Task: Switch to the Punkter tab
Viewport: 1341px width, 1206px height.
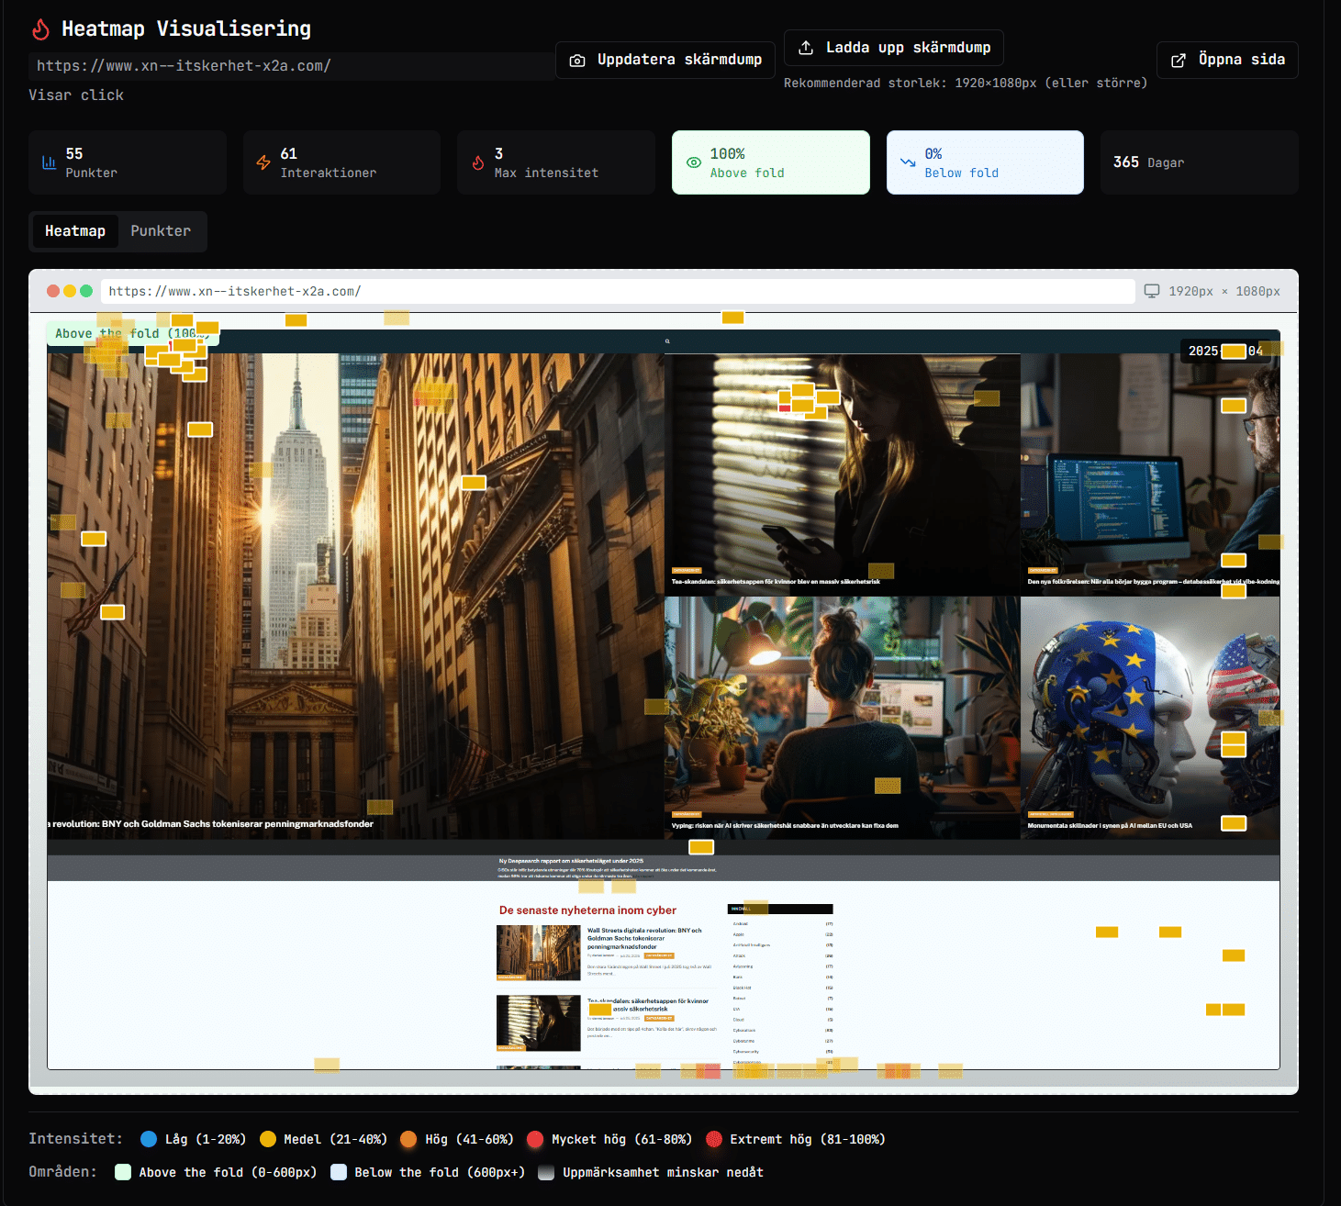Action: pyautogui.click(x=161, y=231)
